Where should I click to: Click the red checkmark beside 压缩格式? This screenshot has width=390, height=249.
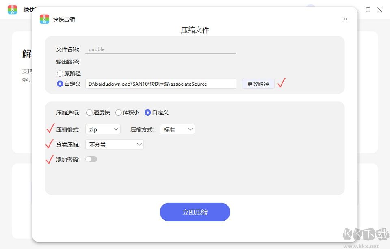(x=50, y=128)
